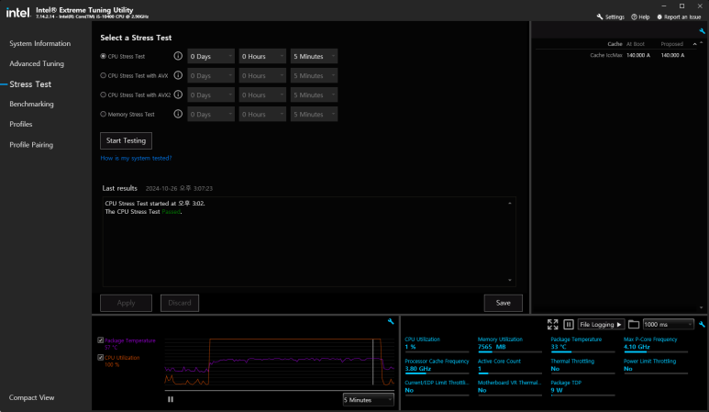Click the Last results timestamp 2024-10-26

pos(179,189)
